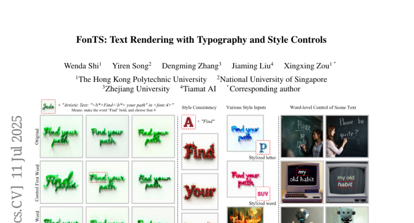The width and height of the screenshot is (414, 223).
Task: Click the Tiamat AI affiliation text
Action: (x=199, y=89)
